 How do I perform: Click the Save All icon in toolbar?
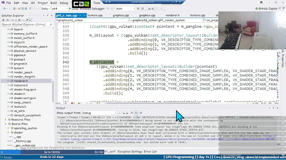[x=26, y=9]
